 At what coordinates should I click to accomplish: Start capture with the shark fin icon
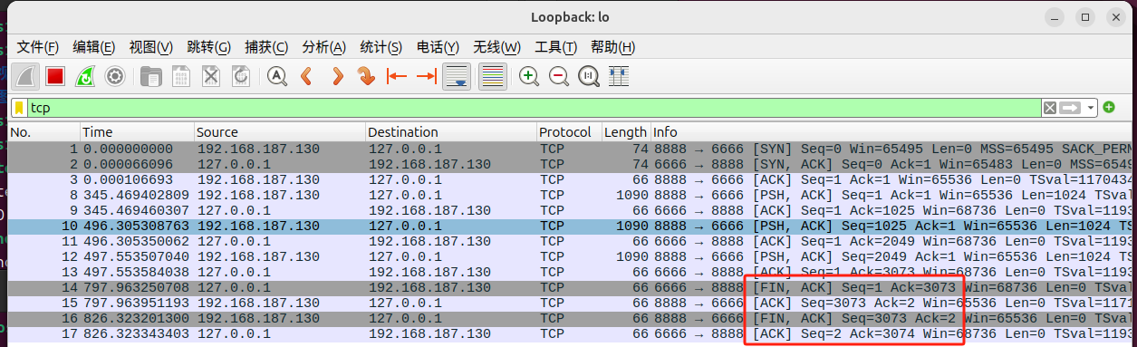point(27,76)
